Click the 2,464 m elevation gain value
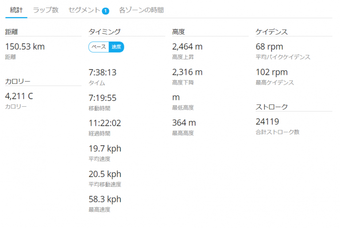340x228 pixels. [x=187, y=46]
